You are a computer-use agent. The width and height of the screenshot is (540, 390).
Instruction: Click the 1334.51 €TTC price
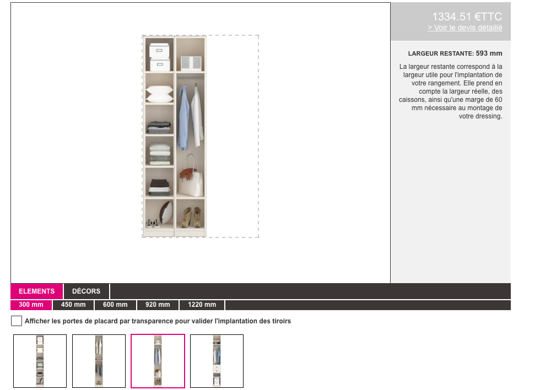coord(467,17)
